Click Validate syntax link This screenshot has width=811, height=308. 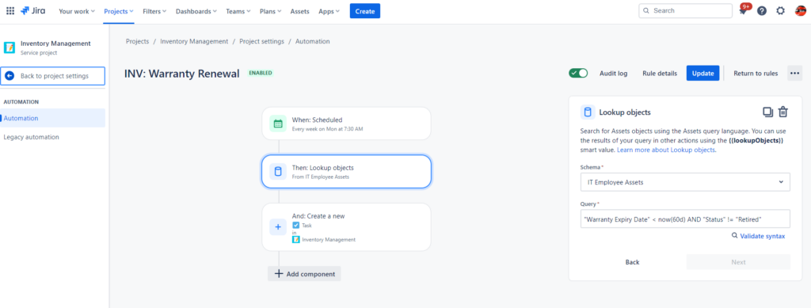coord(763,236)
